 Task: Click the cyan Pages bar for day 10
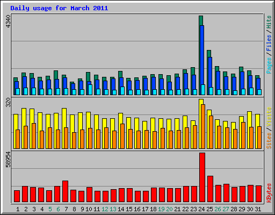pos(90,90)
